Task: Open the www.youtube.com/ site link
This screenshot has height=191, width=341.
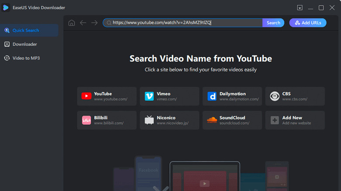Action: point(111,99)
